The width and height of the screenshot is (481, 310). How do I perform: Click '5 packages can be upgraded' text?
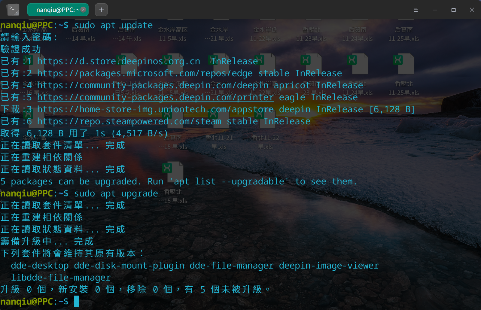[x=69, y=181]
